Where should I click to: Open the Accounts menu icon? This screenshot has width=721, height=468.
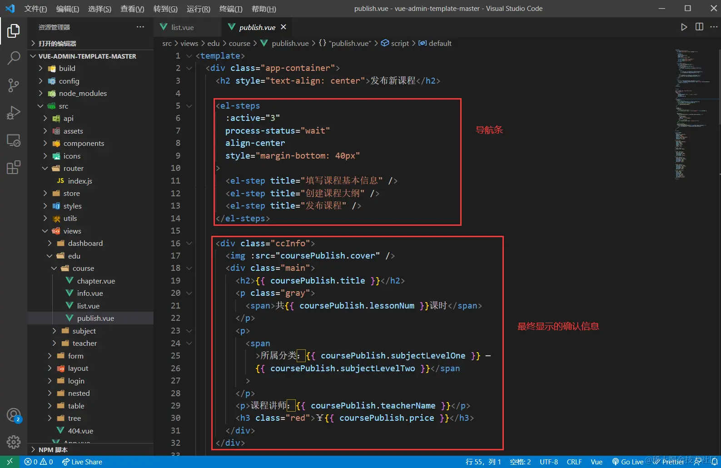(14, 415)
